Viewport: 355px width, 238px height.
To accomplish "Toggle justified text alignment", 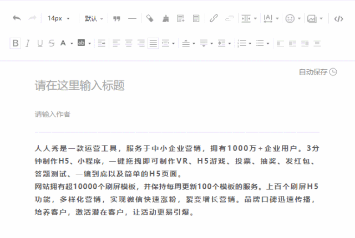I will pyautogui.click(x=153, y=43).
